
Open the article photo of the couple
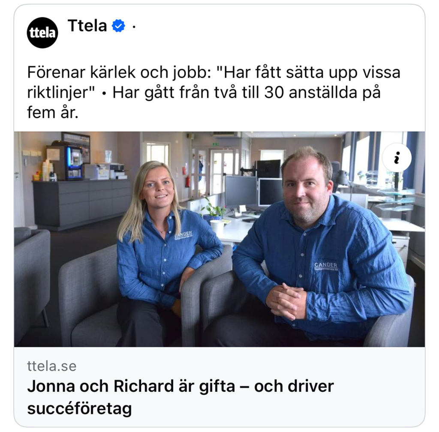point(219,239)
